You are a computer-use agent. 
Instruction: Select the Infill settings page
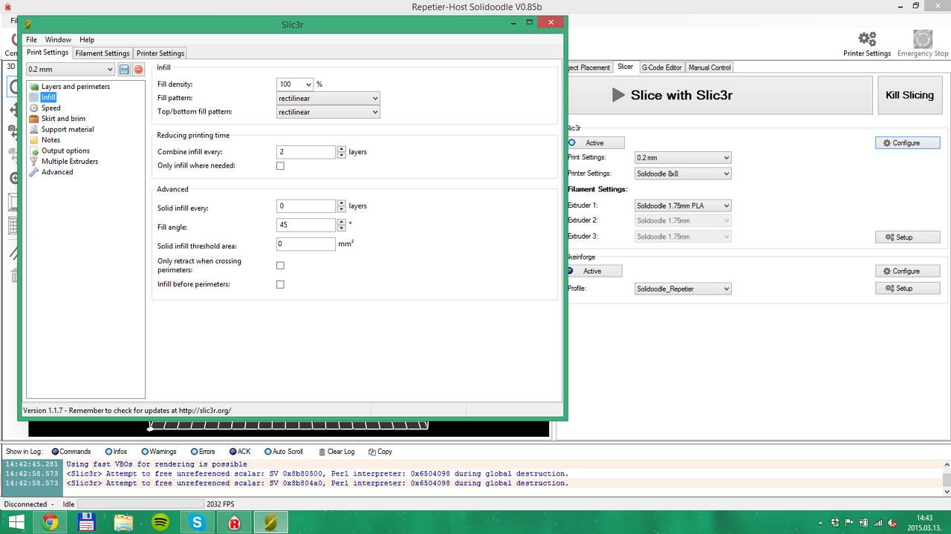(48, 97)
